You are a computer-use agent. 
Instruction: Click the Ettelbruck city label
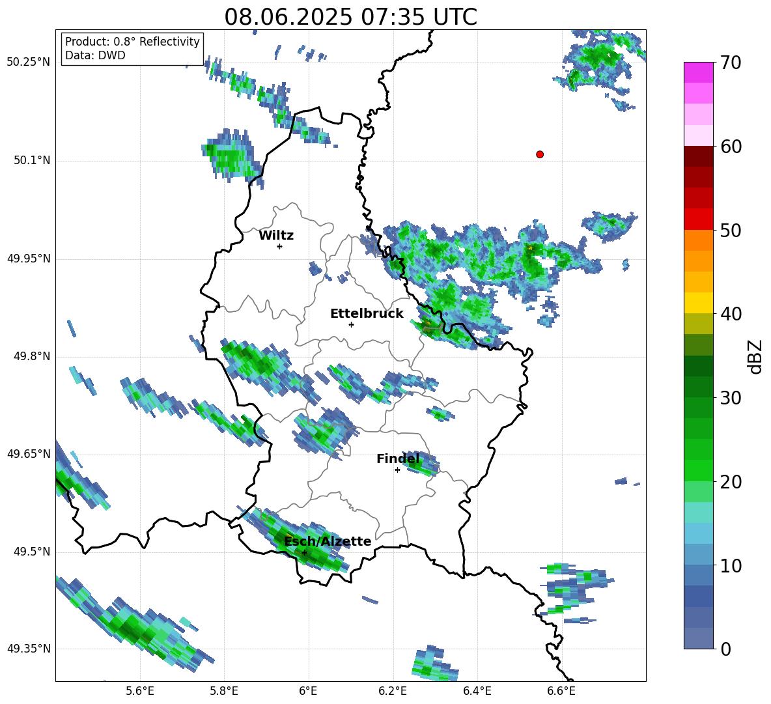pos(367,314)
